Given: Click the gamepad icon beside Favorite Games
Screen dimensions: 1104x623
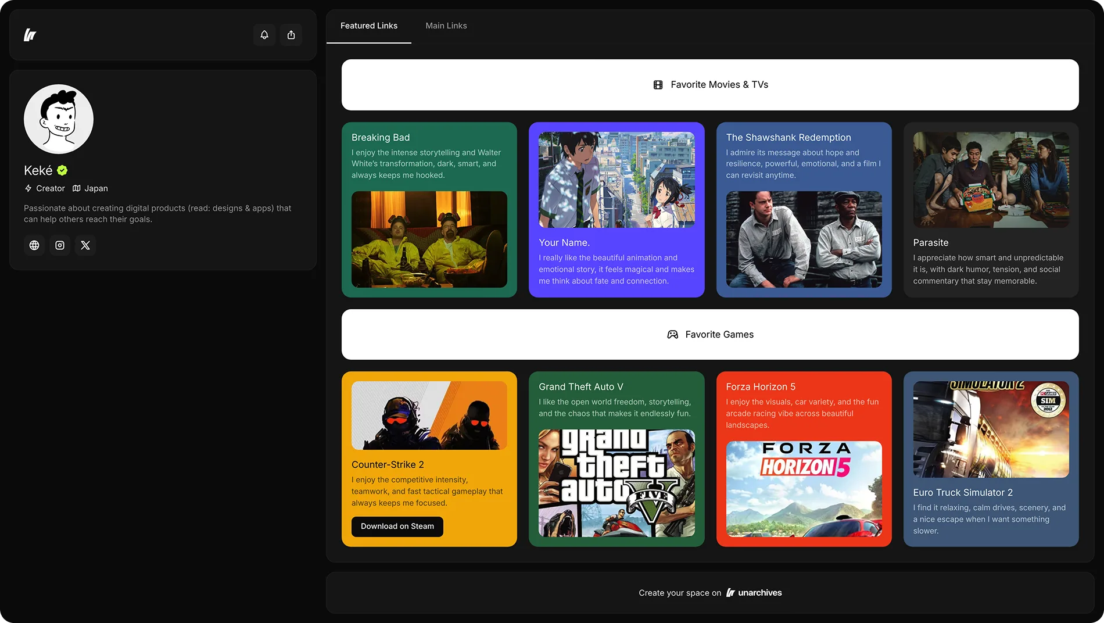Looking at the screenshot, I should tap(672, 335).
